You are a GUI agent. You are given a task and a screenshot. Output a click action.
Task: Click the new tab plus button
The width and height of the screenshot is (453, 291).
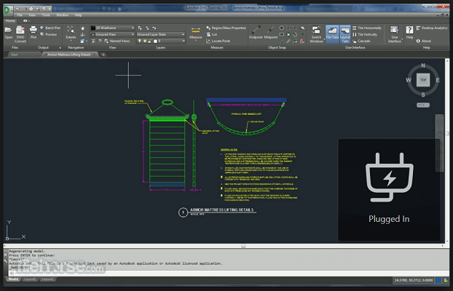[103, 55]
